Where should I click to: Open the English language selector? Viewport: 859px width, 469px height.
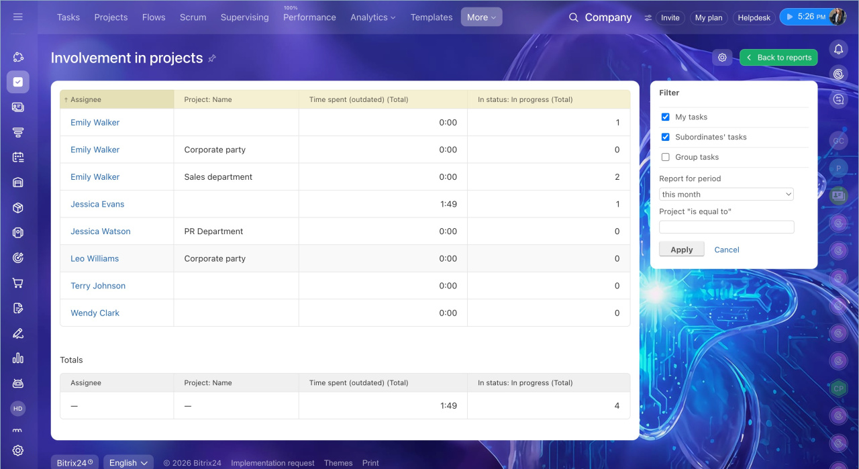(x=128, y=463)
